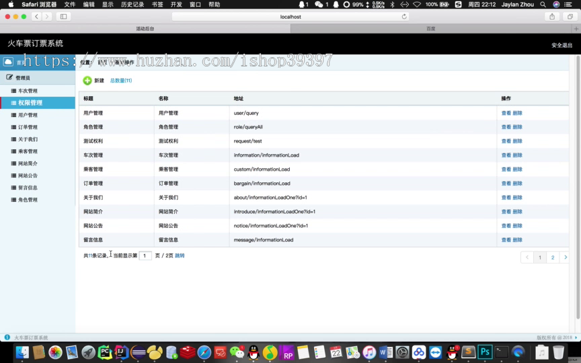The width and height of the screenshot is (581, 363).
Task: Click the info icon in footer
Action: point(7,337)
